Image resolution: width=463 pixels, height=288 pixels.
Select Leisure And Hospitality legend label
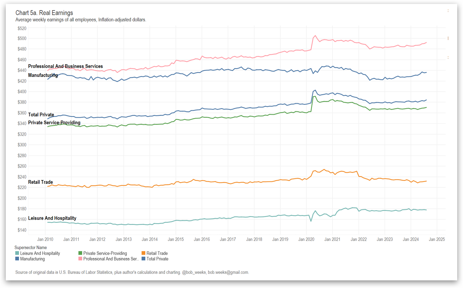click(x=40, y=253)
